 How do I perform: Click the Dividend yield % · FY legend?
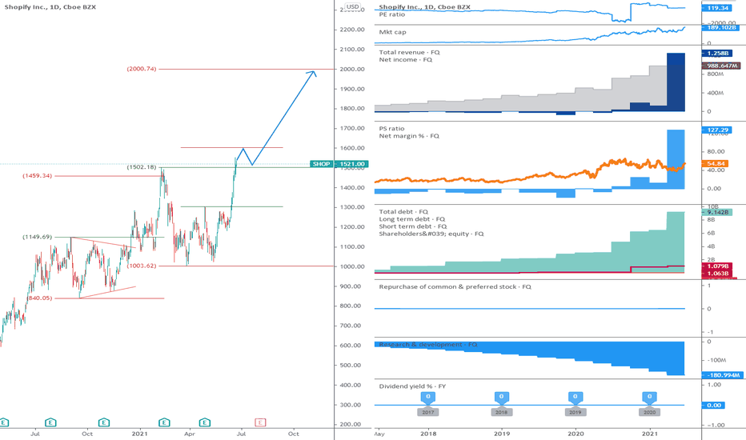click(x=412, y=386)
